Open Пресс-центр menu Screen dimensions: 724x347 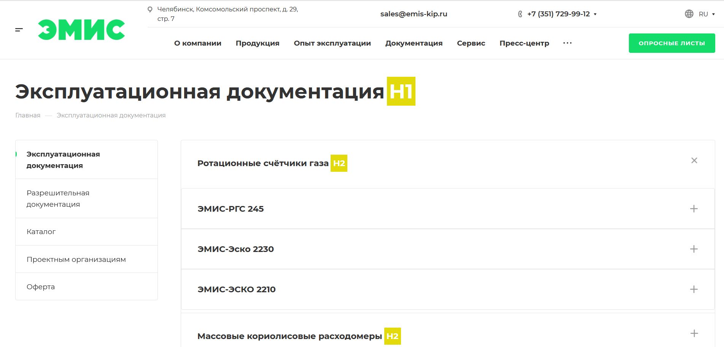tap(524, 43)
